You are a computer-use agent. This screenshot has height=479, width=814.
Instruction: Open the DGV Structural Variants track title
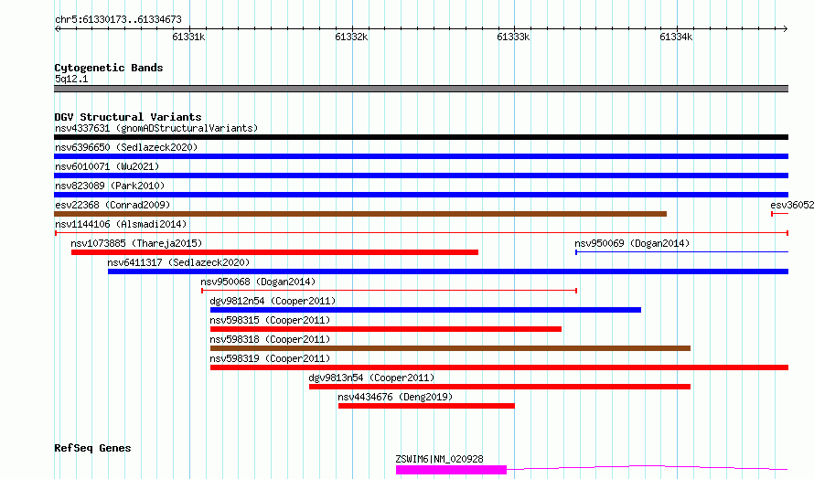pos(128,117)
